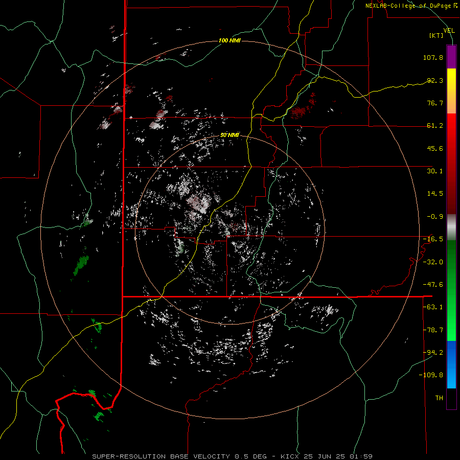
Task: Click the 45.6 velocity scale value
Action: pyautogui.click(x=435, y=148)
